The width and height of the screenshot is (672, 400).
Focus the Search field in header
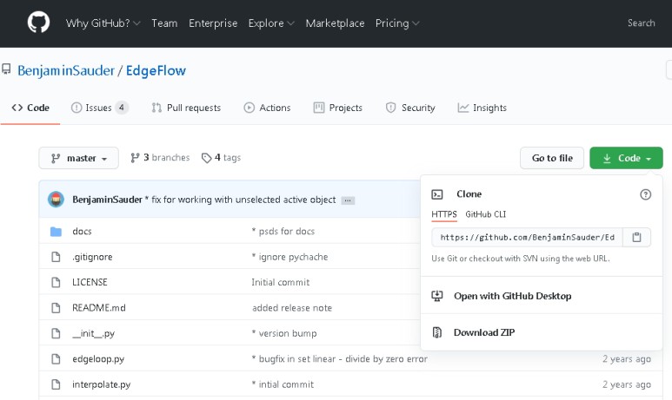pos(642,23)
